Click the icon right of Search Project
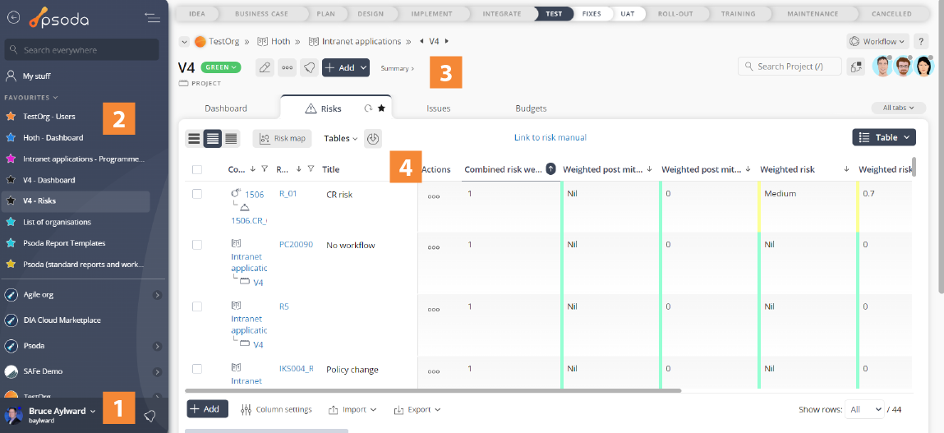This screenshot has height=433, width=944. (855, 67)
